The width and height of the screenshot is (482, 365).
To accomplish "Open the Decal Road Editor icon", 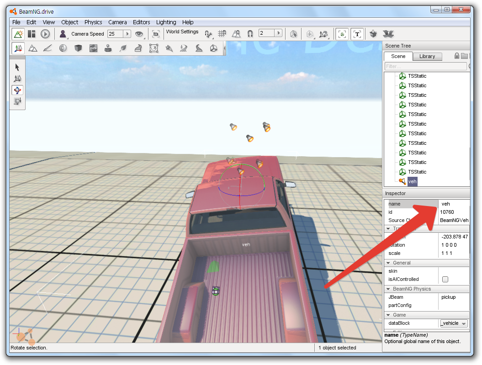I will pos(199,48).
